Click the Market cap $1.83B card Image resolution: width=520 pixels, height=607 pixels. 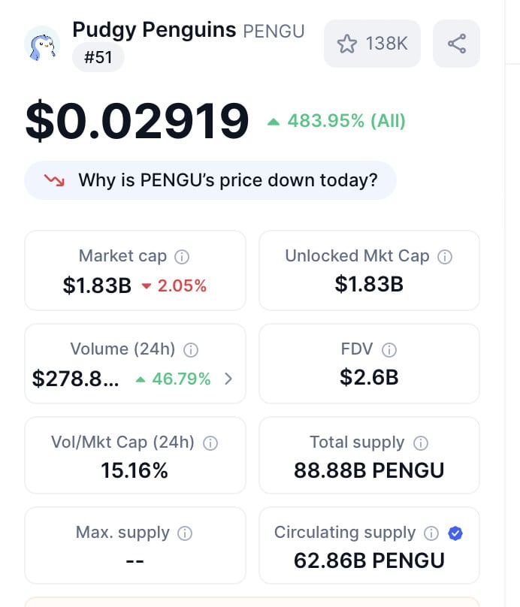point(135,270)
